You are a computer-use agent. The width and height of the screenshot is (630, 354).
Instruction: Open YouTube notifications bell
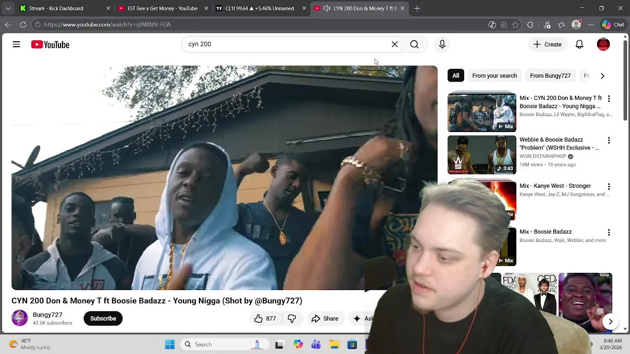(579, 44)
